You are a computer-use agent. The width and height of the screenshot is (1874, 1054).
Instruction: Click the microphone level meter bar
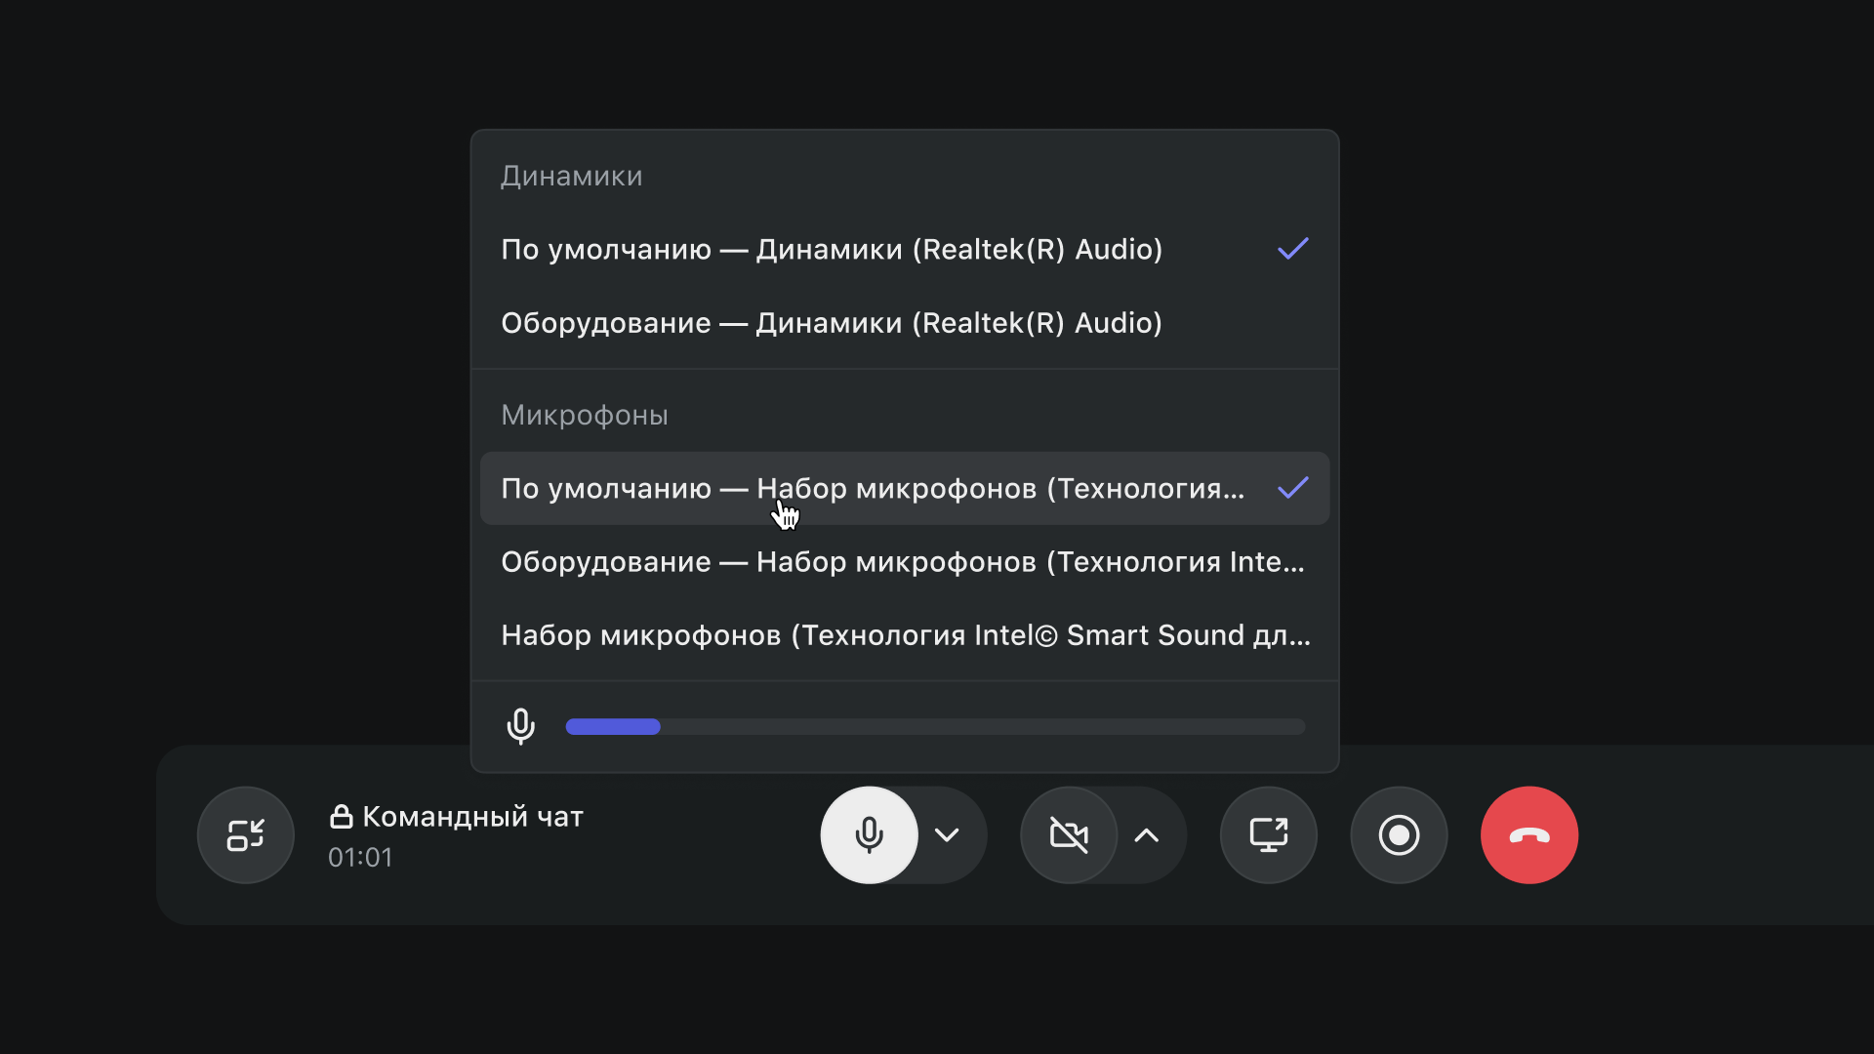point(935,726)
